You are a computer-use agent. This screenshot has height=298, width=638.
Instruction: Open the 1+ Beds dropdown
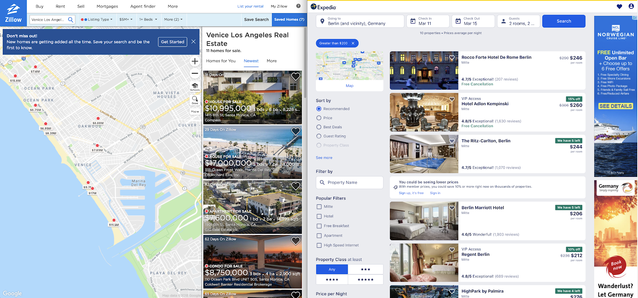pyautogui.click(x=148, y=20)
